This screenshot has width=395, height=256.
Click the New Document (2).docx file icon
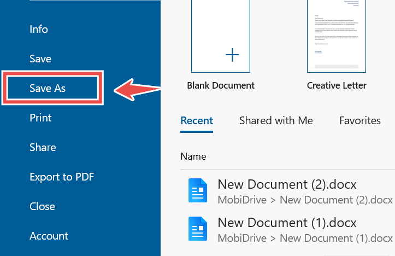click(x=198, y=190)
